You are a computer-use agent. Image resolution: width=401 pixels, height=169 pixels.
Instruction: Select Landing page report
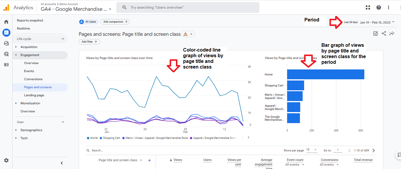pos(34,95)
